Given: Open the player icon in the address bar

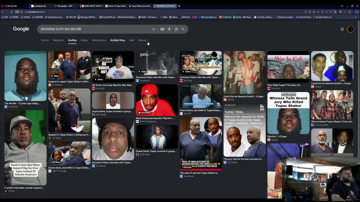Looking at the screenshot, I should 318,12.
